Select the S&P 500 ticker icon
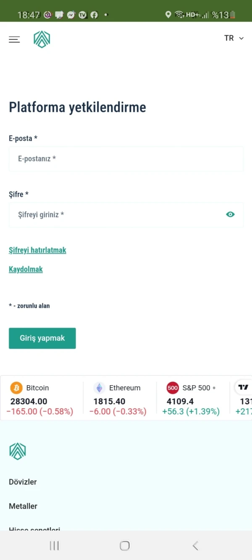 click(173, 387)
